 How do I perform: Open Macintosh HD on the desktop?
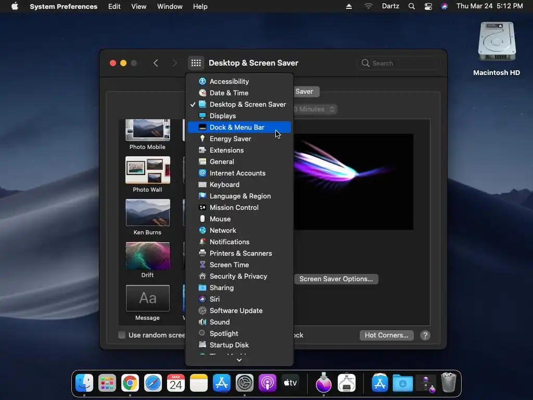(497, 48)
